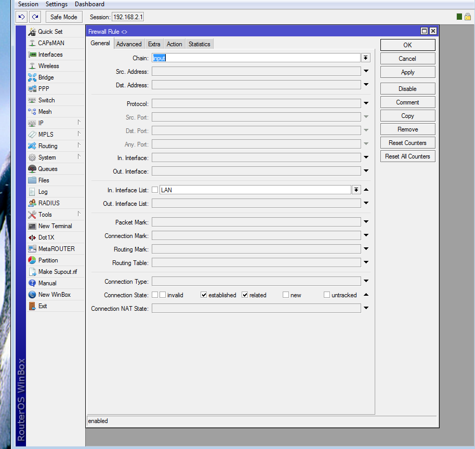Screen dimensions: 475x449
Task: Click the green status indicator icon
Action: coord(459,17)
